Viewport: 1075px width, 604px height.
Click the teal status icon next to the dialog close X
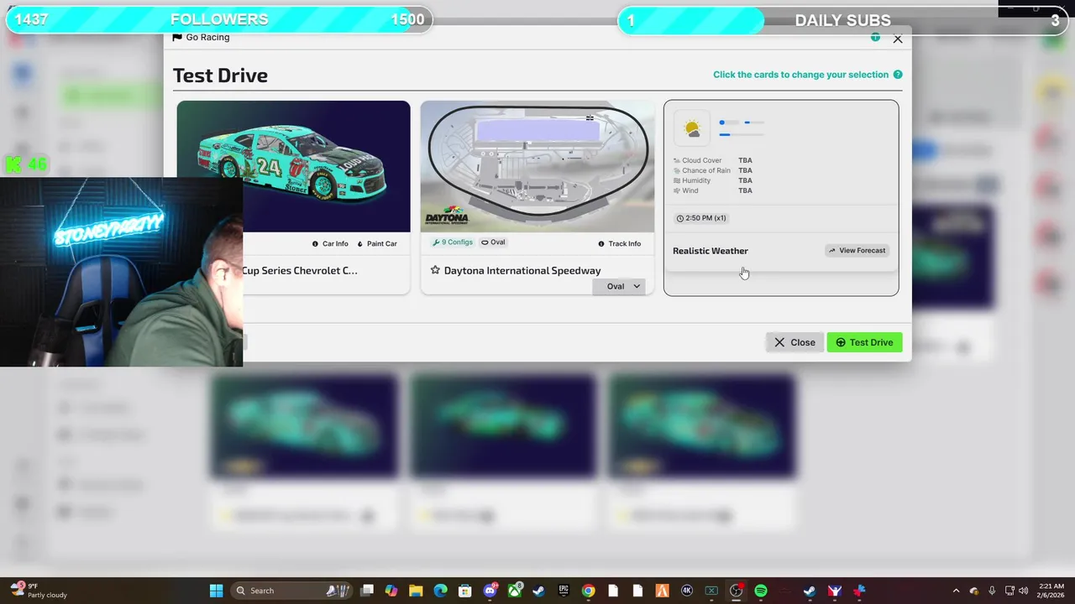pos(875,37)
